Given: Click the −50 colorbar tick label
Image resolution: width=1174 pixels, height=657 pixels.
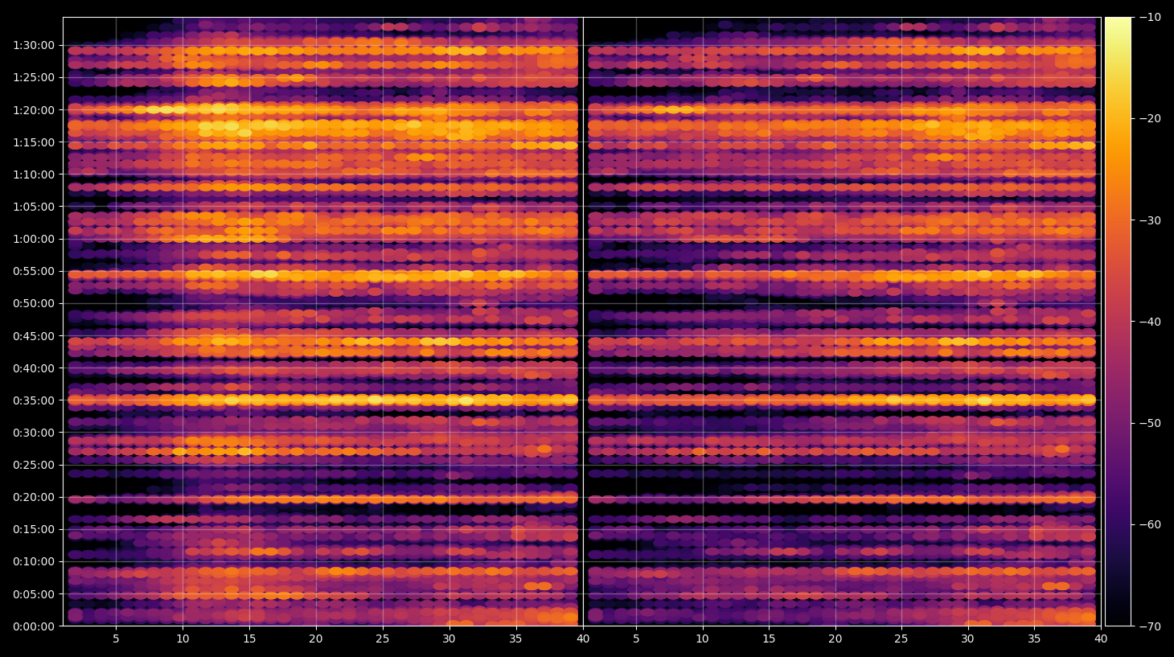Looking at the screenshot, I should coord(1150,423).
